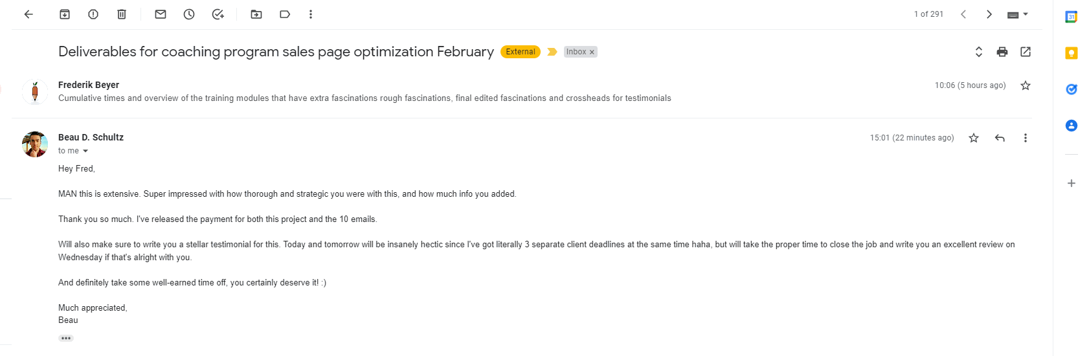The height and width of the screenshot is (356, 1089).
Task: Open the toolbar More options menu
Action: point(311,14)
